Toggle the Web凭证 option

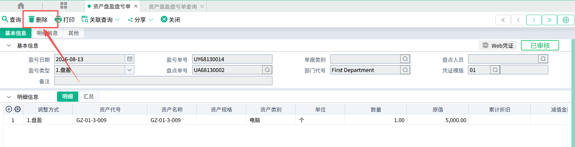(498, 46)
